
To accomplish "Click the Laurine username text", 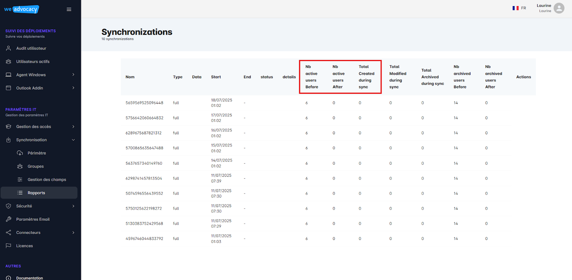I will pos(544,6).
